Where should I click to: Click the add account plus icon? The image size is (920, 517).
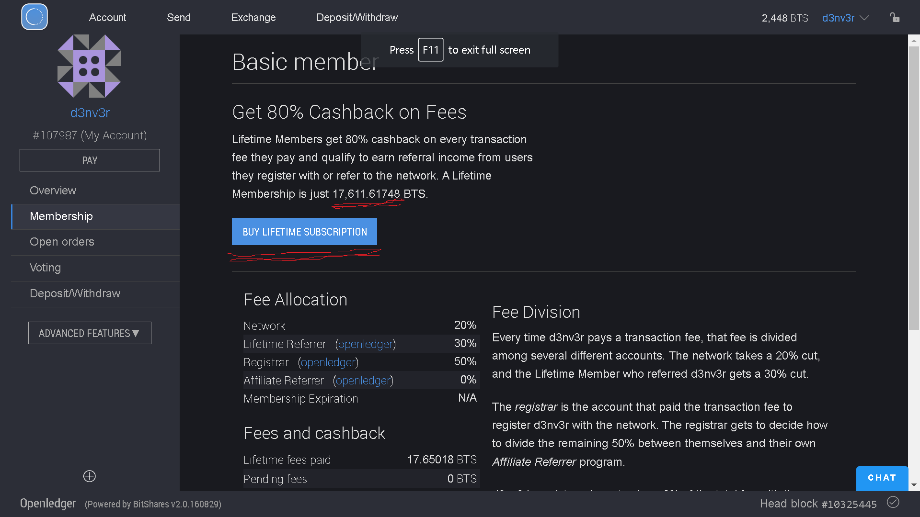pos(90,476)
